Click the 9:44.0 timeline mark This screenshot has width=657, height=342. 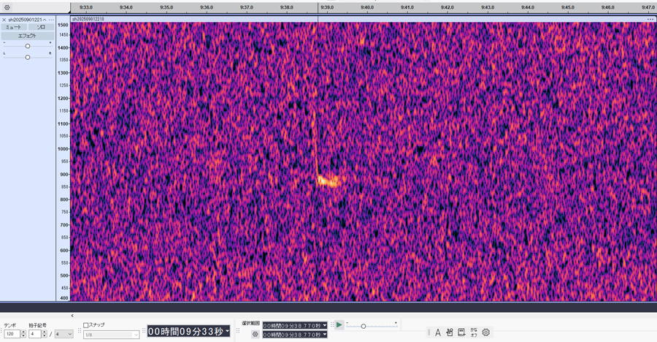tap(528, 7)
